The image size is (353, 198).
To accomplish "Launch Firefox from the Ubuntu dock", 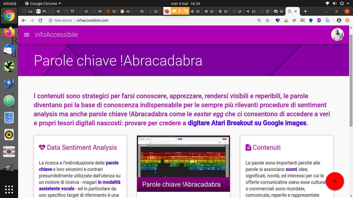I will click(9, 33).
